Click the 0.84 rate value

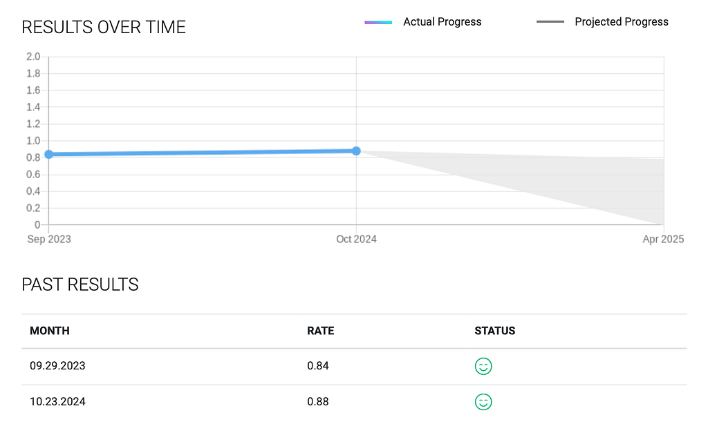click(x=318, y=366)
